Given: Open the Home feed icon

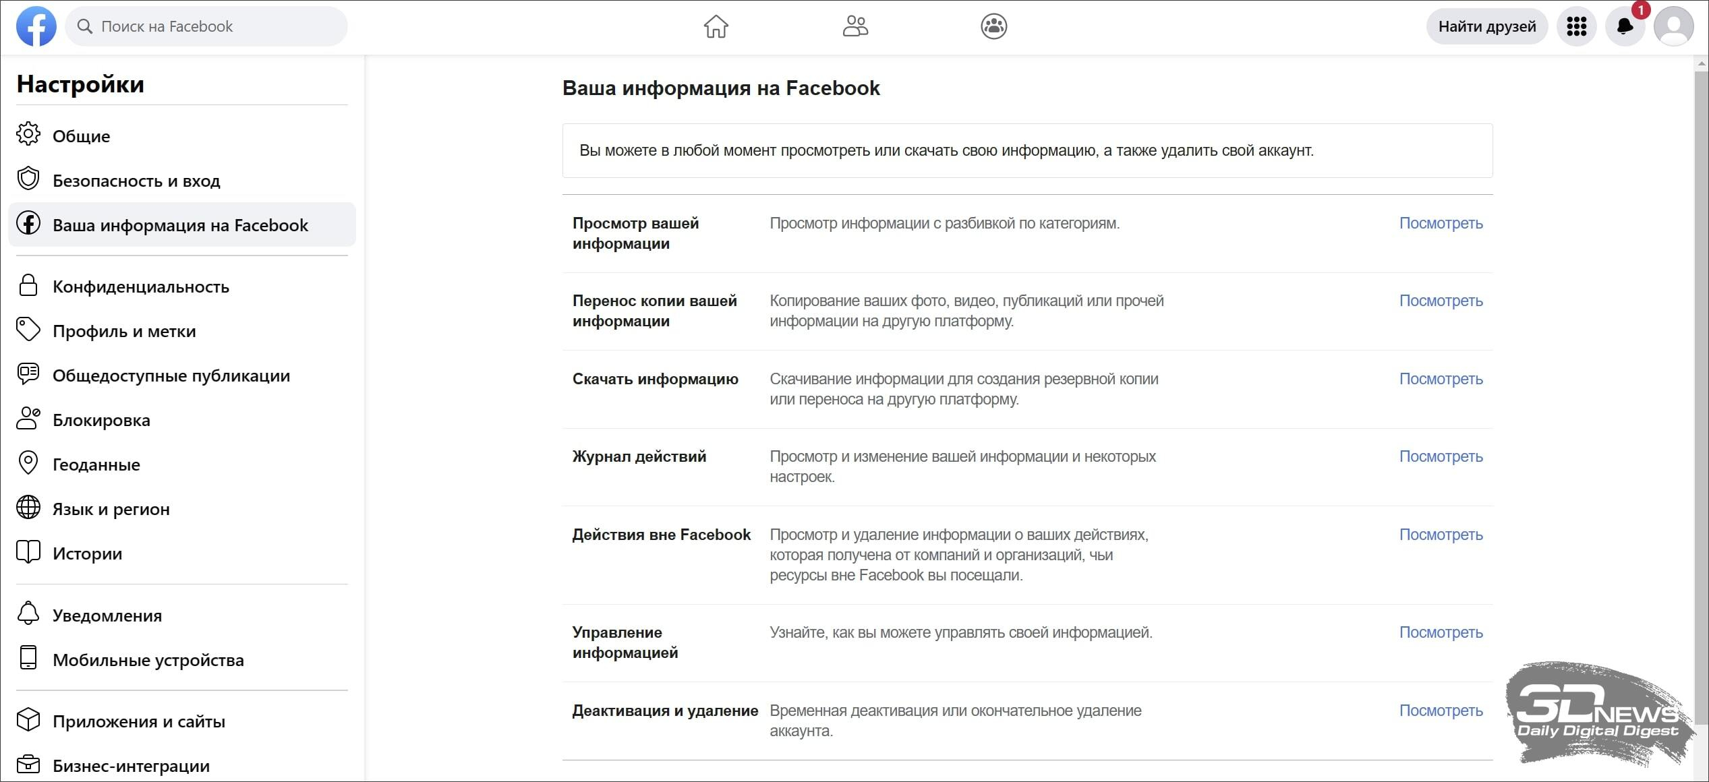Looking at the screenshot, I should tap(716, 26).
